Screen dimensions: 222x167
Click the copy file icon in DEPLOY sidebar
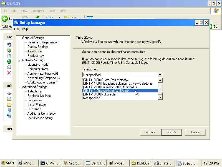(x=9, y=56)
